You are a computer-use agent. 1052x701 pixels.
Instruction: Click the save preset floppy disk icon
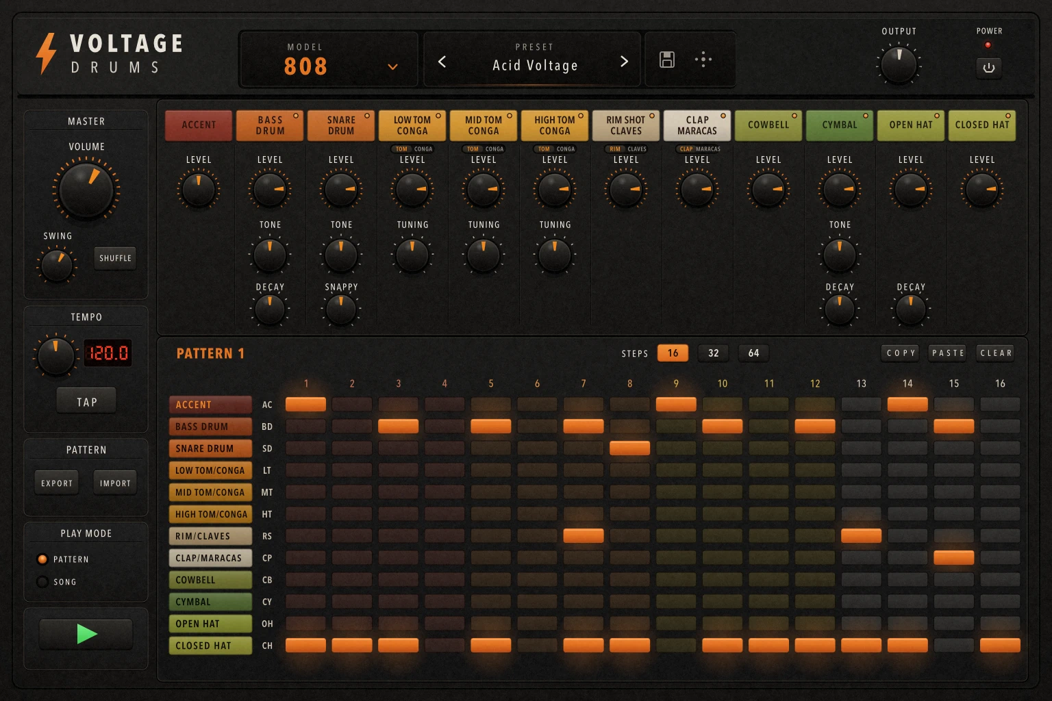pyautogui.click(x=666, y=60)
